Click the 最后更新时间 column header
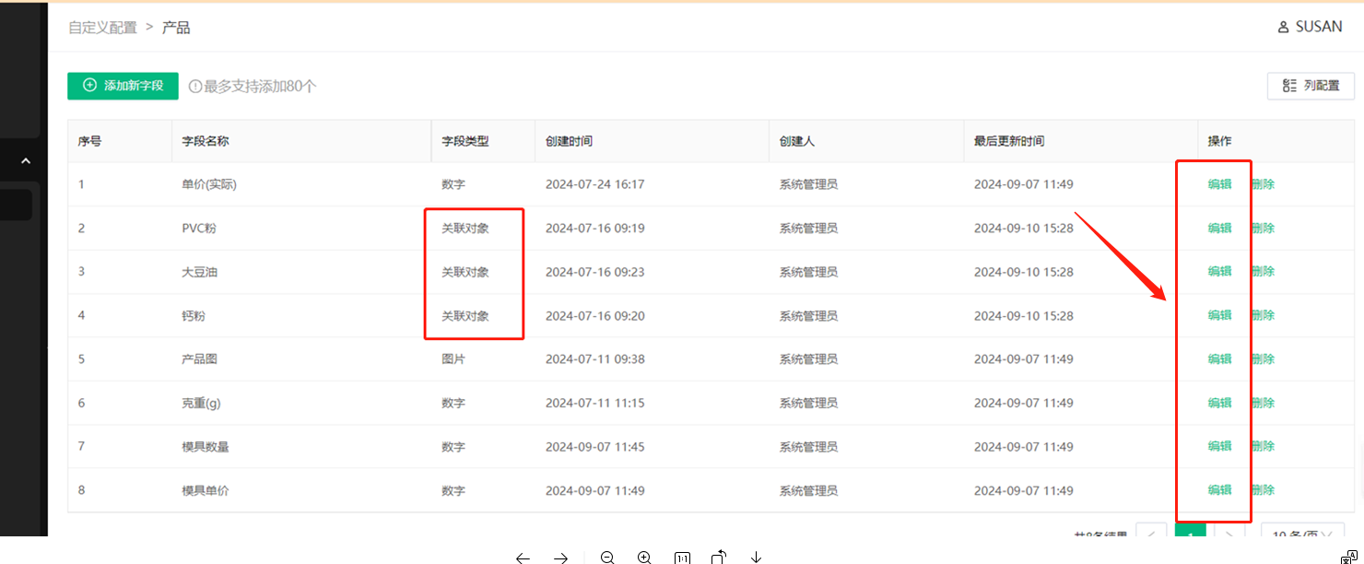The image size is (1364, 564). pos(1009,141)
